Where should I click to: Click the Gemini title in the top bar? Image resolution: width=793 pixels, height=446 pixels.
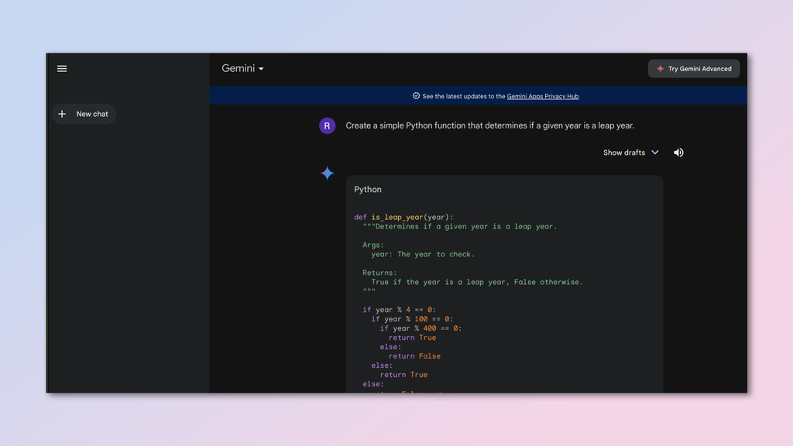pyautogui.click(x=236, y=68)
